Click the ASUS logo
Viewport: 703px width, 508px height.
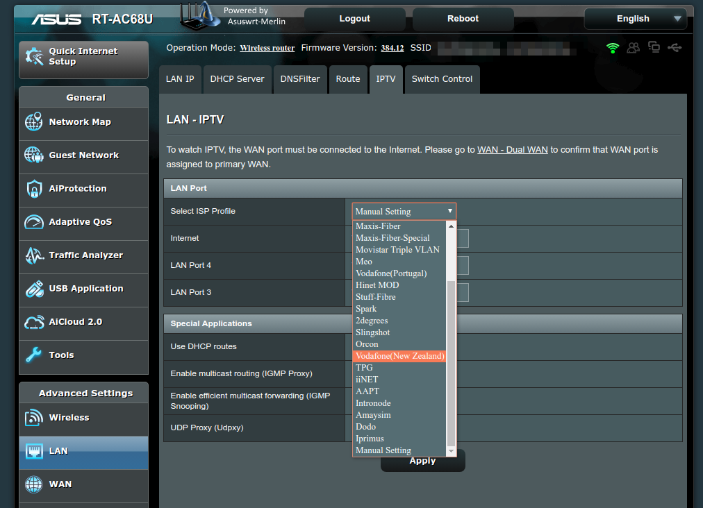point(56,19)
